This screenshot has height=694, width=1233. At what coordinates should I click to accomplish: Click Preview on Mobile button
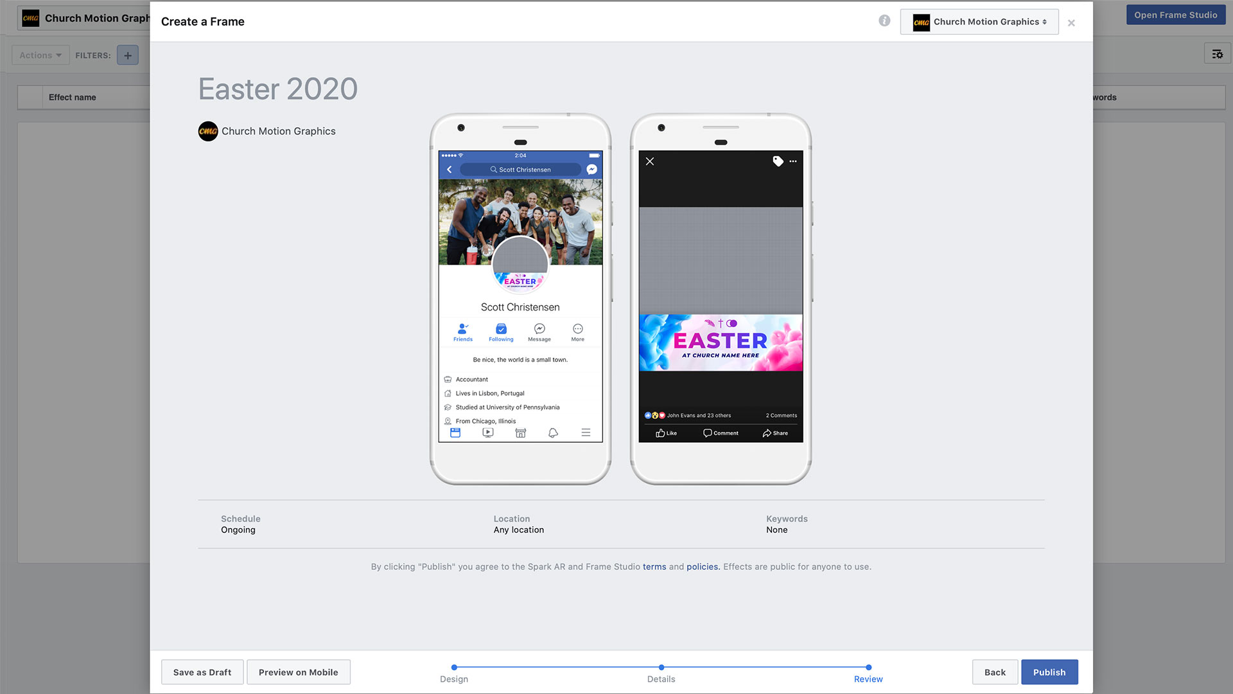tap(299, 672)
